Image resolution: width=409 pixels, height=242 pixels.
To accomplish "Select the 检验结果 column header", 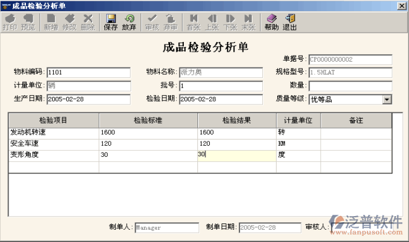I will [237, 120].
